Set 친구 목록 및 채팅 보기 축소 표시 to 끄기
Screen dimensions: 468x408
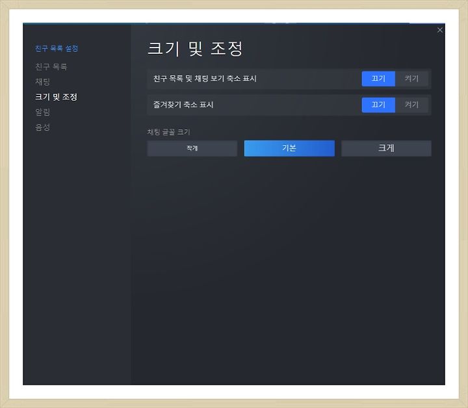(378, 79)
